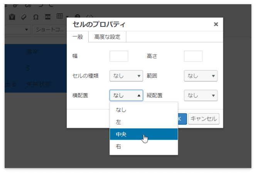Screen dimensions: 256x173
Task: Select the eraser clear formatting icon
Action: [x=24, y=17]
